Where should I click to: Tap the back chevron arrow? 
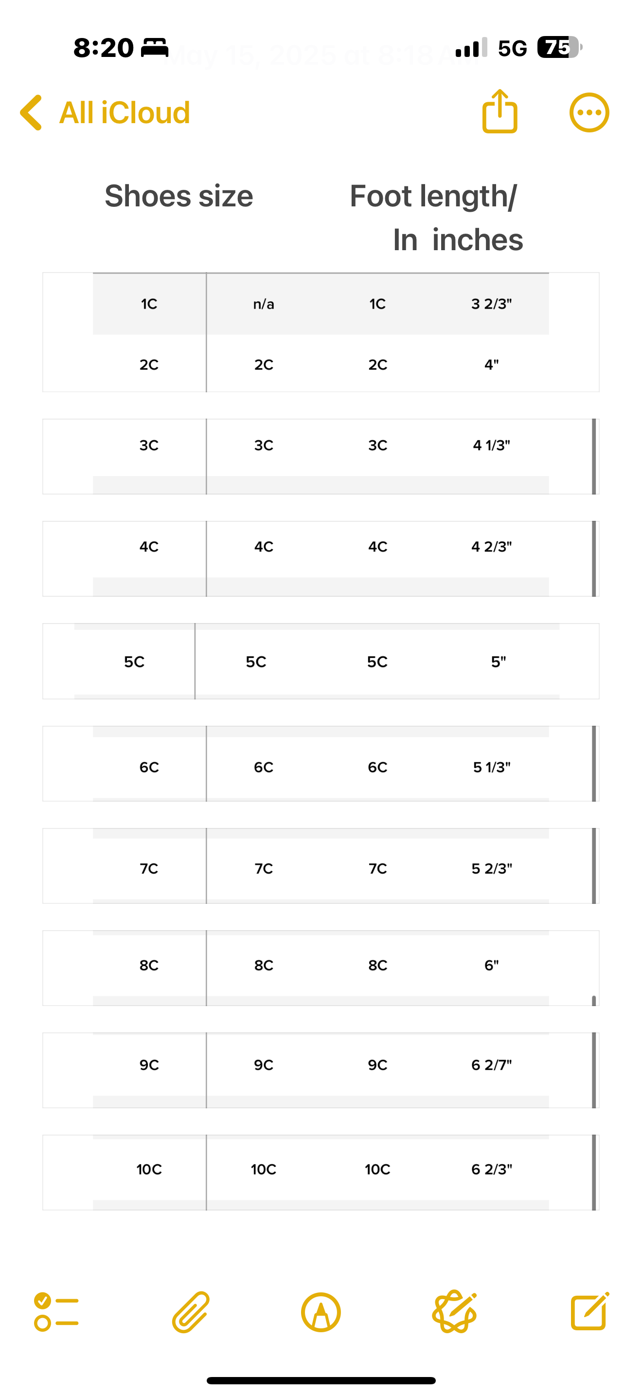pos(32,113)
